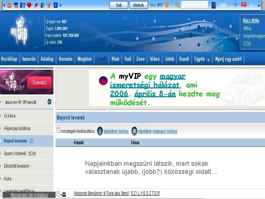Click the green friends icon
Viewport: 265px width, 199px height.
(x=42, y=5)
